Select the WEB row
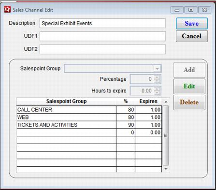217x190 pixels. (89, 117)
